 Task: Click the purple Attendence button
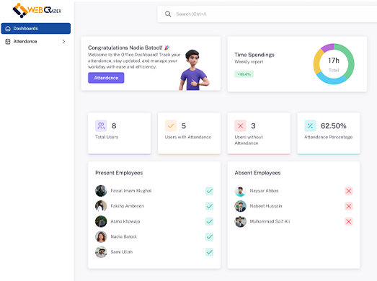106,78
